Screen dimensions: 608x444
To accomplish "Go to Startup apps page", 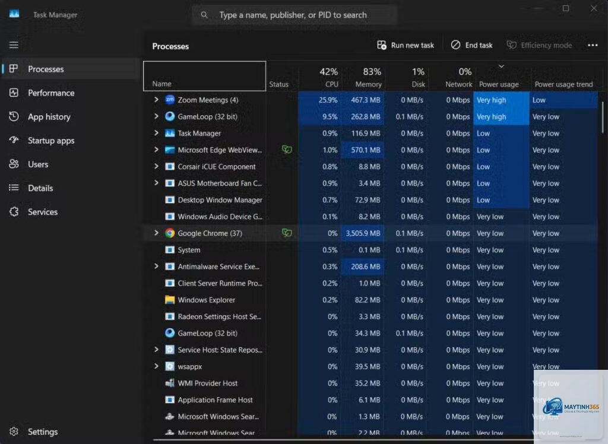I will point(71,140).
